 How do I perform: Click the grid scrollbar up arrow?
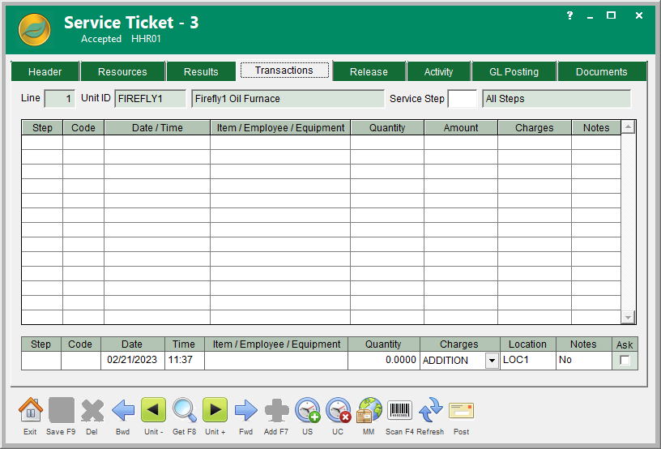click(x=628, y=127)
